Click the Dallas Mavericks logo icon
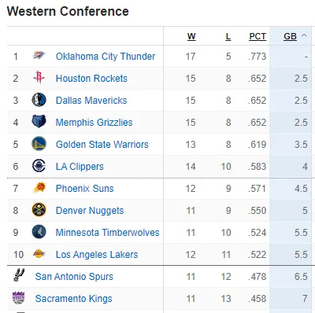Screen dimensions: 315x313 39,100
